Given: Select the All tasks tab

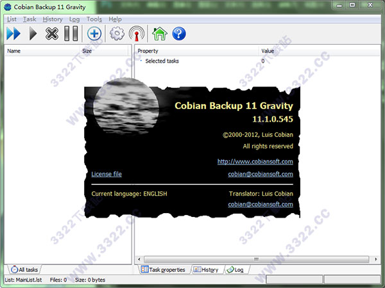Looking at the screenshot, I should tap(24, 269).
